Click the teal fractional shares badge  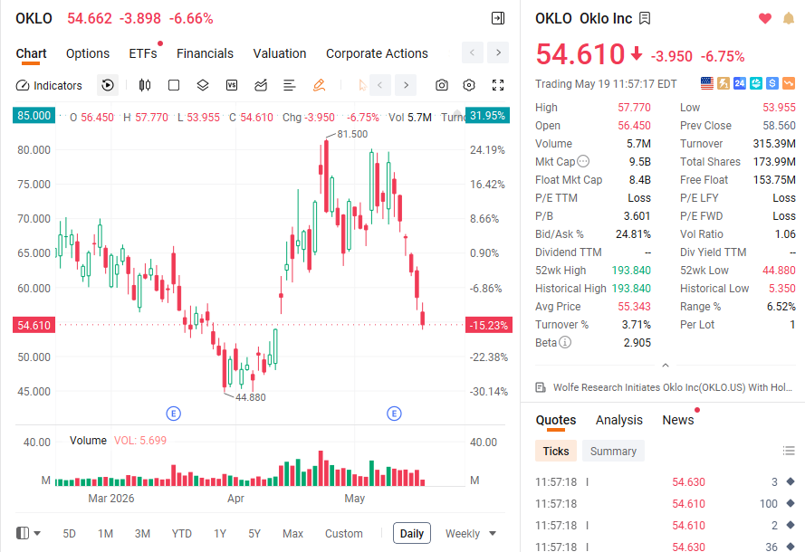[x=756, y=83]
